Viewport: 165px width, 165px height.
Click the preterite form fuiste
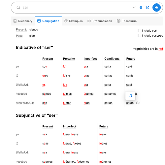click(66, 76)
